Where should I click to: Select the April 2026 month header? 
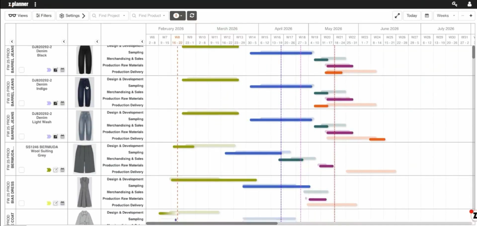[x=284, y=29]
